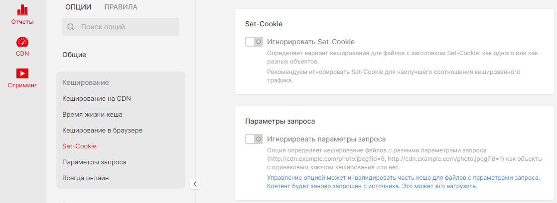Screen dimensions: 557x203
Task: Select the Кеширование section heading
Action: tap(86, 82)
